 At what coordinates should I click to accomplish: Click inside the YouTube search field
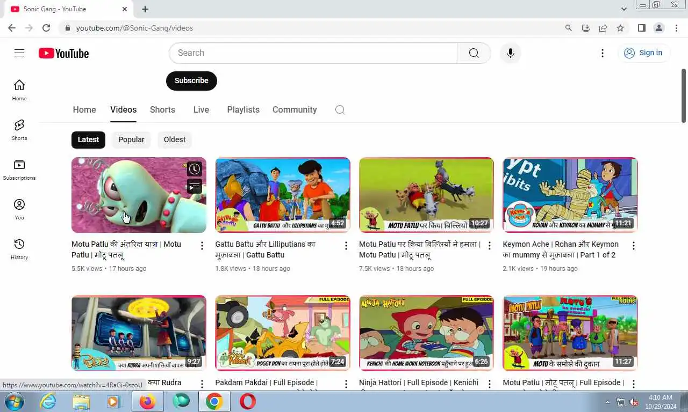tap(313, 53)
